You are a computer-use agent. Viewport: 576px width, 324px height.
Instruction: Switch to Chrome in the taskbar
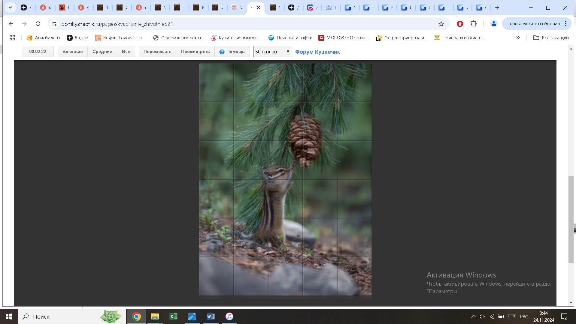[136, 316]
